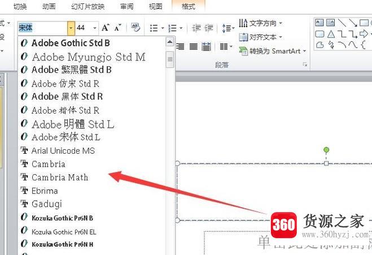This screenshot has height=255, width=372.
Task: Open the columns dropdown
Action: click(226, 46)
